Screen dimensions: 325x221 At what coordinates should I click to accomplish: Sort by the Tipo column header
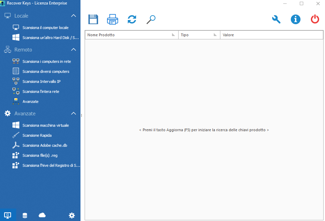click(x=199, y=35)
